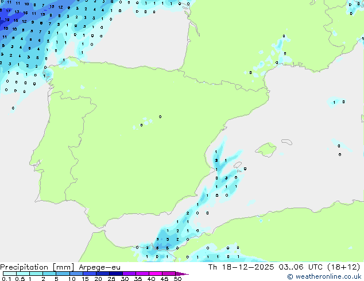Click the legend label '35'
This screenshot has height=281, width=364.
point(138,279)
